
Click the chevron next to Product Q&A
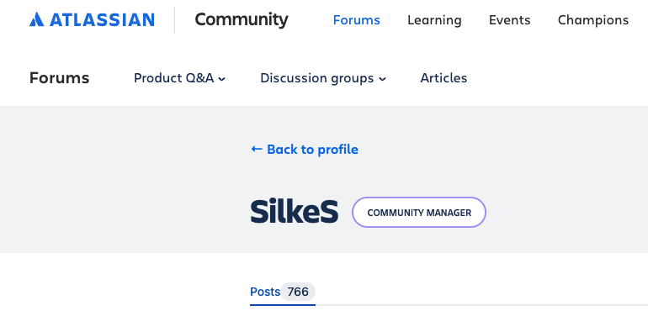222,79
